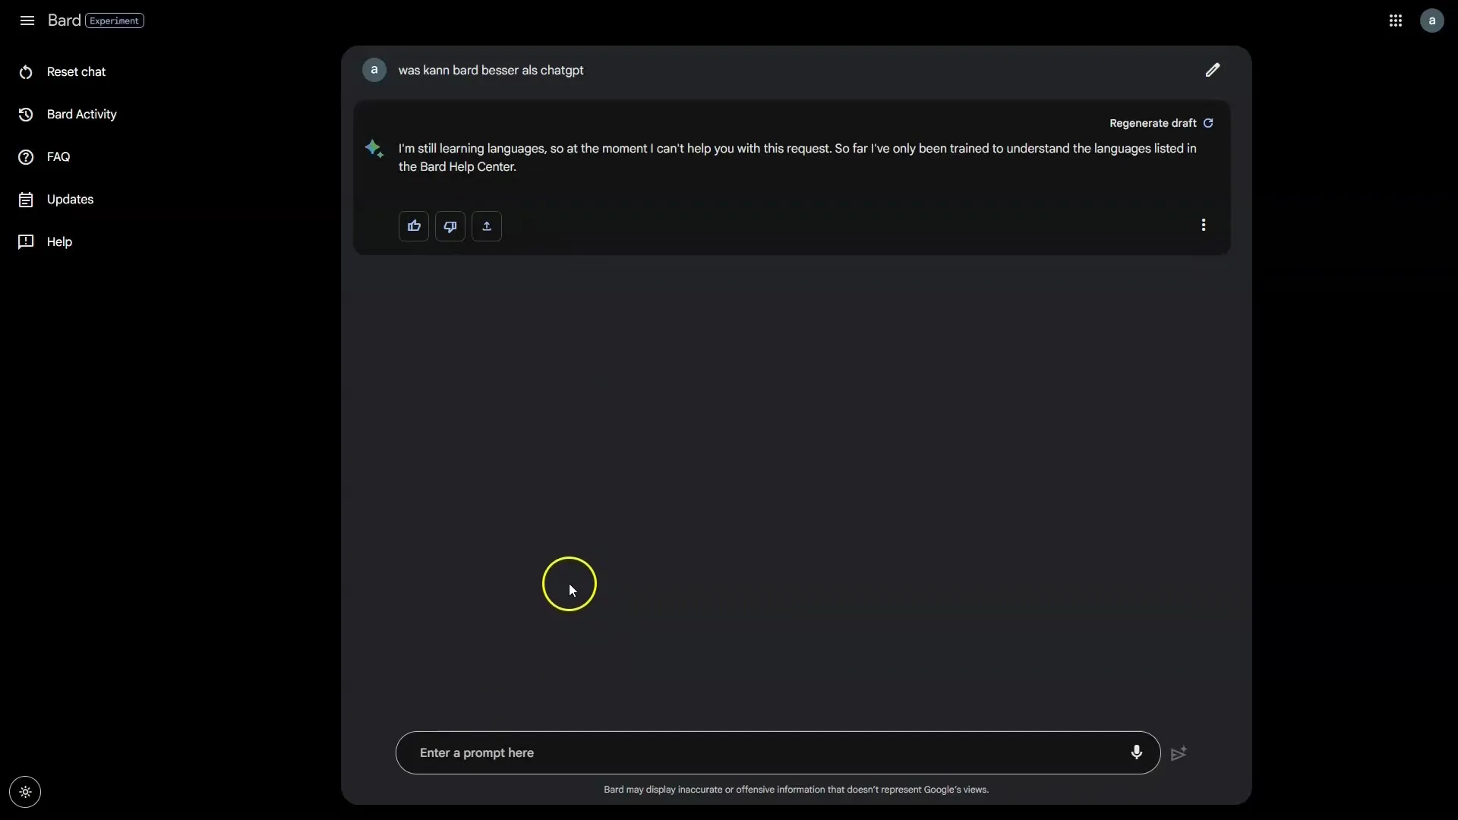Click the user account icon top right
Screen dimensions: 1458x820
(1432, 20)
